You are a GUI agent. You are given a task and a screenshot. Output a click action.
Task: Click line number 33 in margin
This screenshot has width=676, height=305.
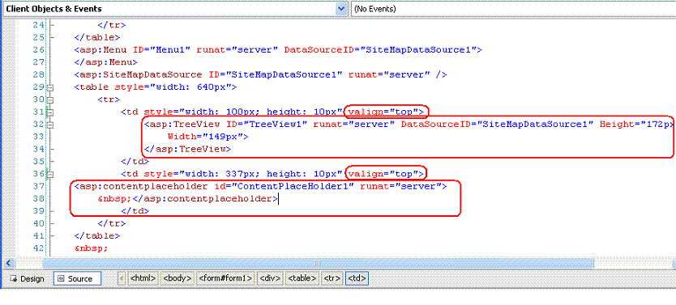tap(38, 137)
